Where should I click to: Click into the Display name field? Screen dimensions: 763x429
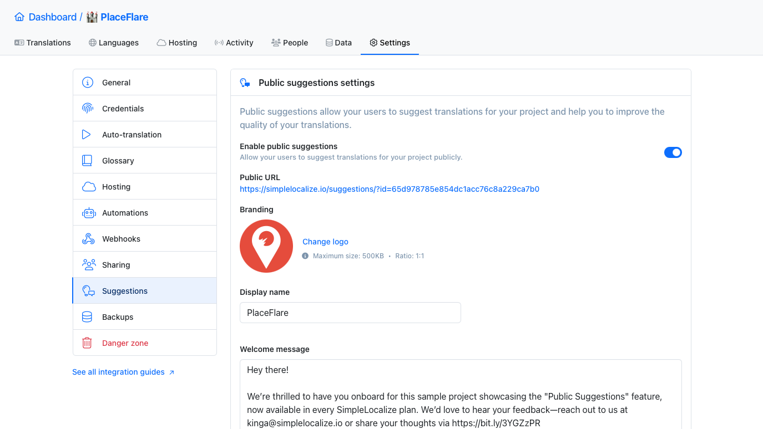click(350, 313)
